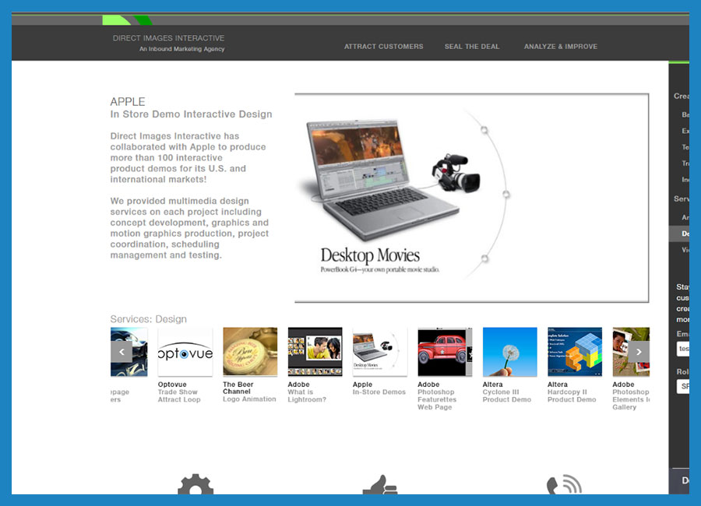701x506 pixels.
Task: Click The Beer Channel Logo Animation link
Action: (x=249, y=392)
